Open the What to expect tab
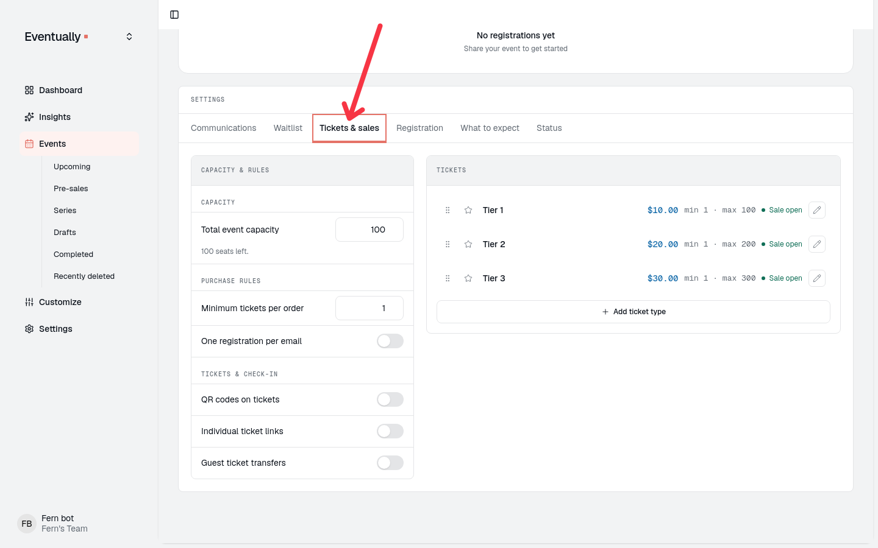 (490, 128)
